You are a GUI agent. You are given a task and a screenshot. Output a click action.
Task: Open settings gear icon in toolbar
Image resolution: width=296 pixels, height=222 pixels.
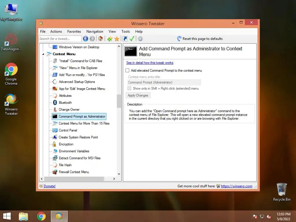pos(140,39)
